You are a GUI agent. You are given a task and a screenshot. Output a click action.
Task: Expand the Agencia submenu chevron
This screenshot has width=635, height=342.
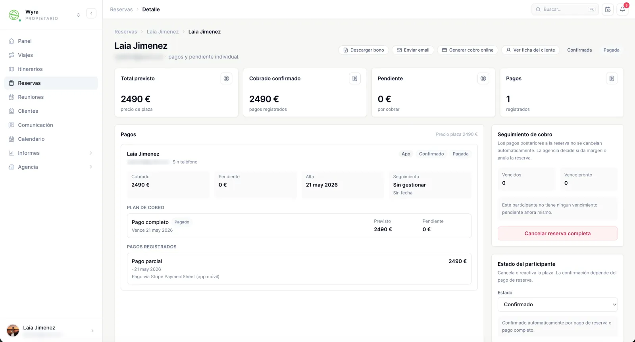click(x=91, y=167)
